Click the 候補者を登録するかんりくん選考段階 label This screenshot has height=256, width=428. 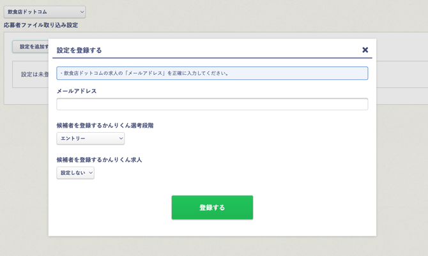click(105, 126)
